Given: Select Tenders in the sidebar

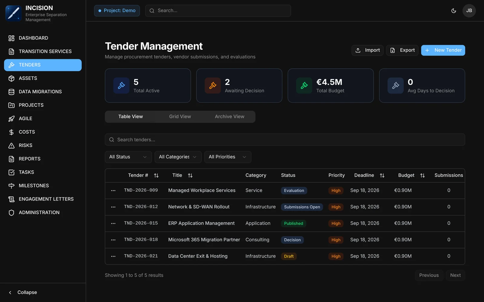Looking at the screenshot, I should (x=43, y=65).
